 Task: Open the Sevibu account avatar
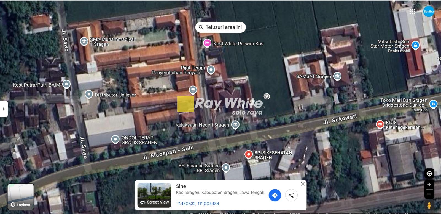(x=429, y=12)
